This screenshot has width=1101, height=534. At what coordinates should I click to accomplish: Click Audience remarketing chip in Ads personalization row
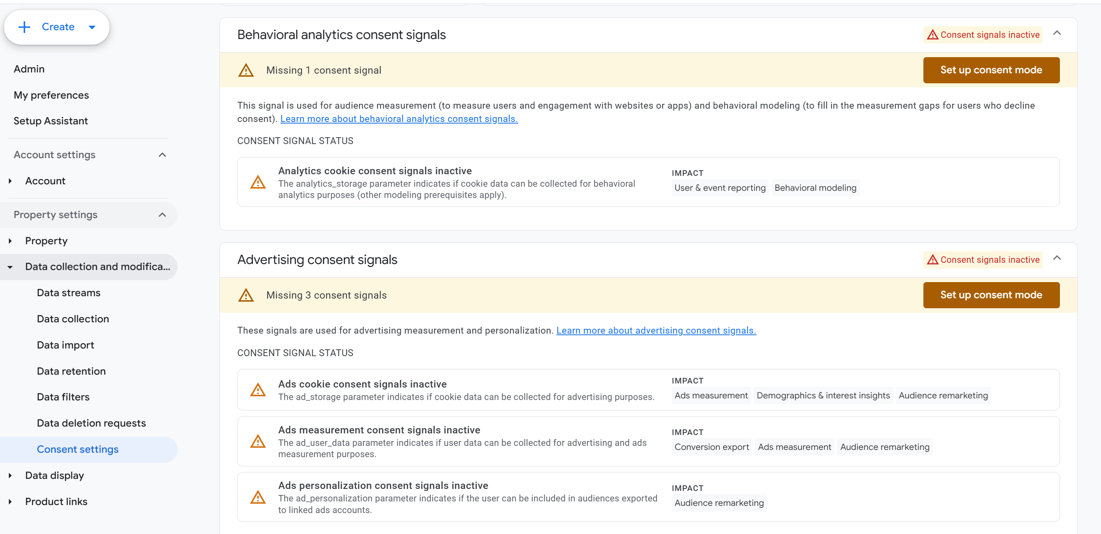point(719,503)
